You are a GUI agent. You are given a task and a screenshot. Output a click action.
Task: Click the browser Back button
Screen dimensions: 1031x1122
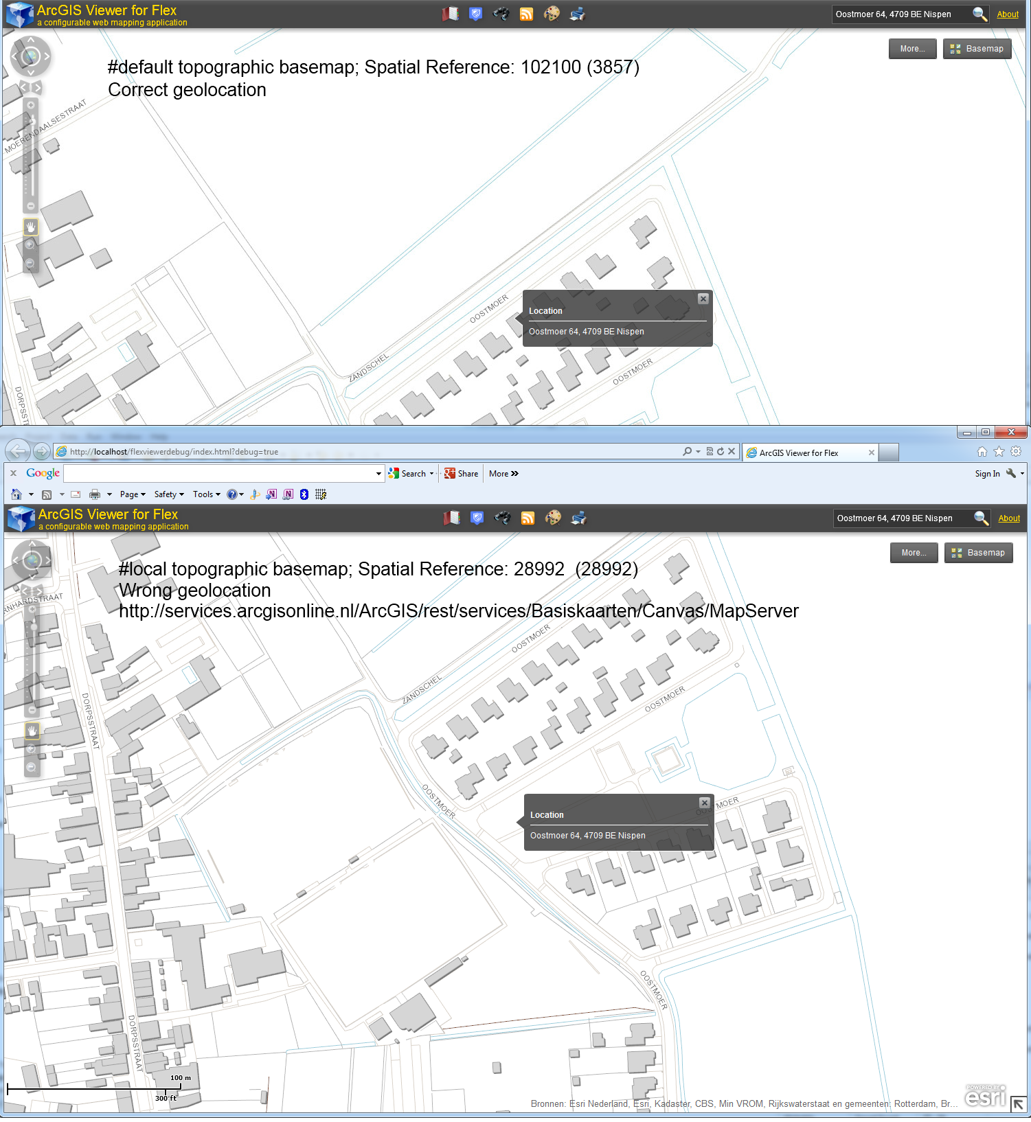[x=17, y=451]
